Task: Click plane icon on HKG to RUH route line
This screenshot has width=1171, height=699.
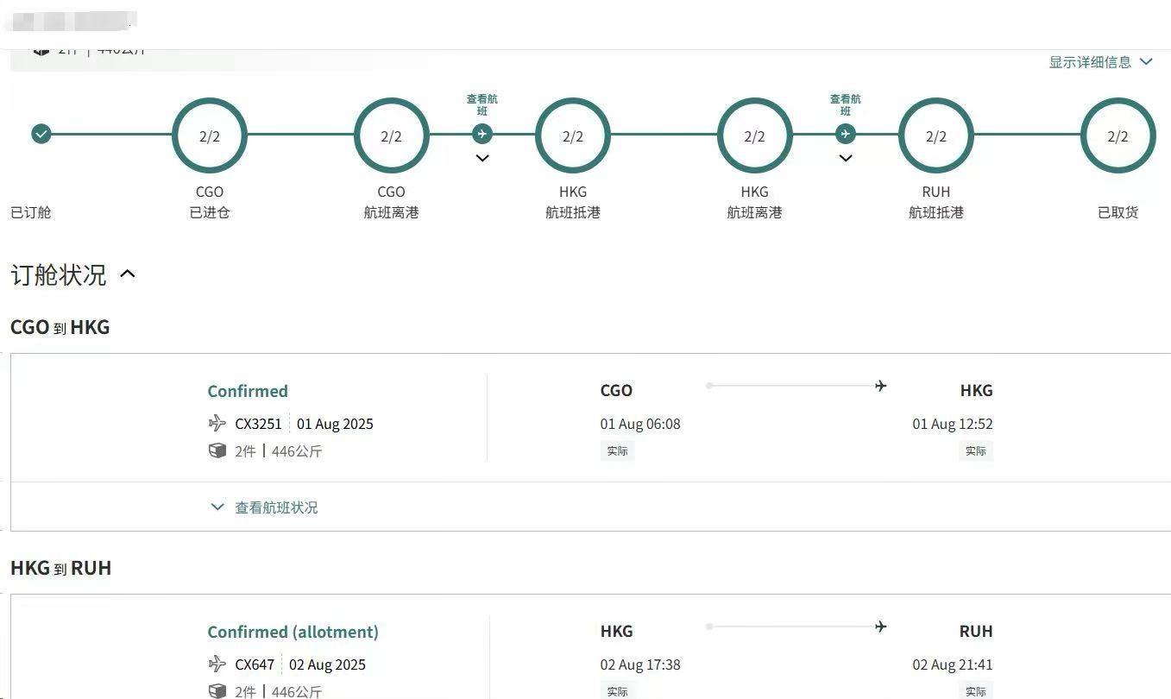Action: click(880, 627)
